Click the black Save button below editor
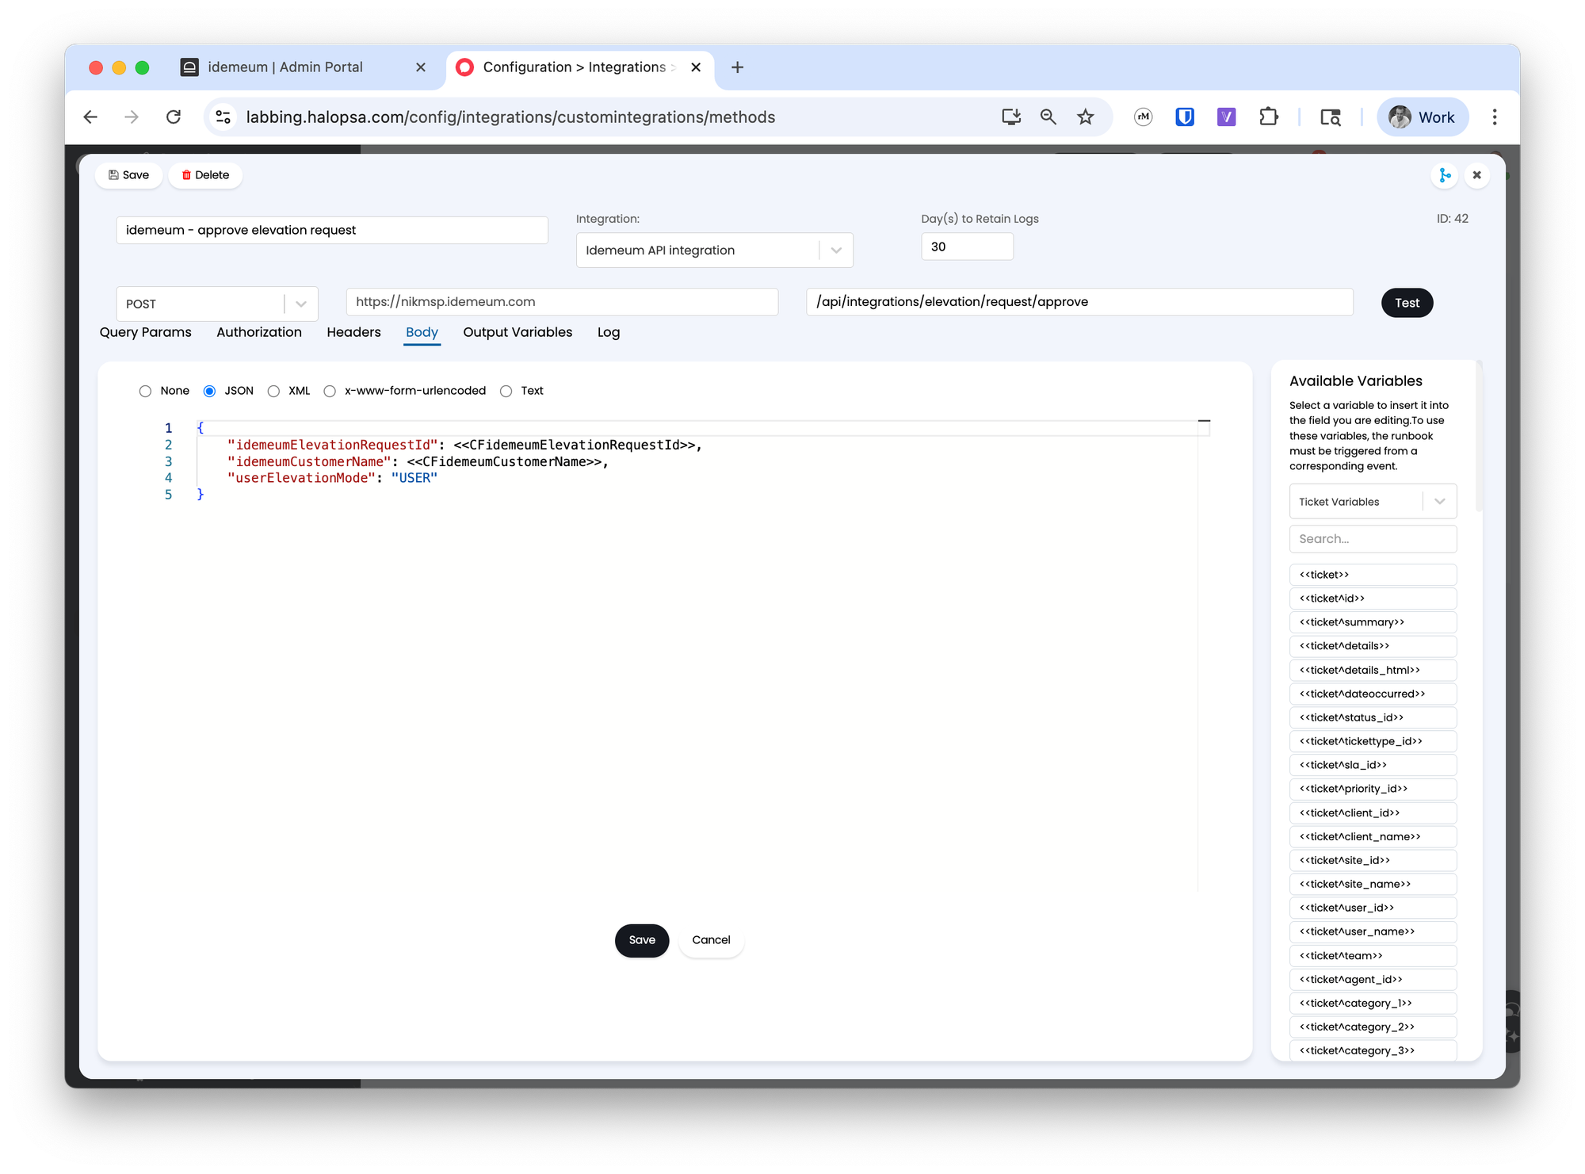The width and height of the screenshot is (1585, 1174). (x=642, y=940)
